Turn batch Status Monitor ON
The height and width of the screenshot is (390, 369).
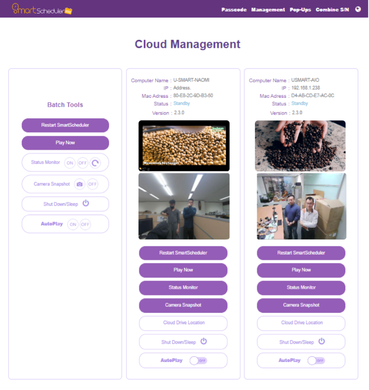coord(70,163)
